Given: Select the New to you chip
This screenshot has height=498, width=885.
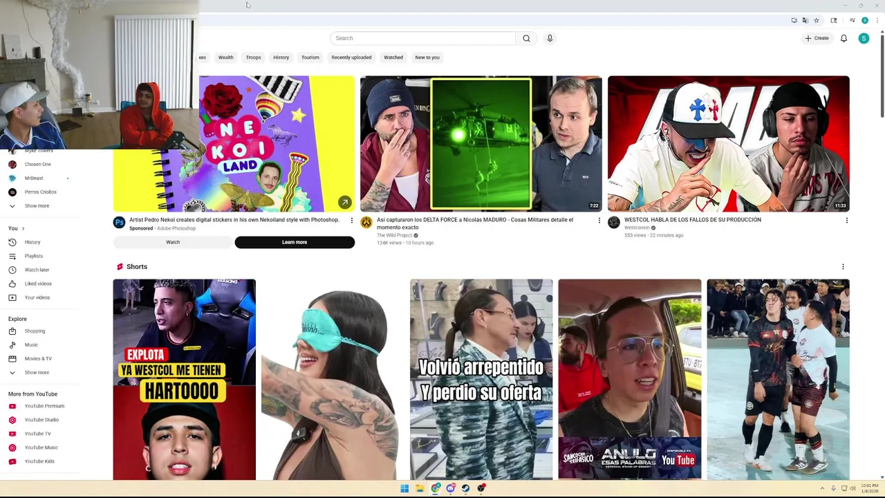Looking at the screenshot, I should pyautogui.click(x=427, y=57).
